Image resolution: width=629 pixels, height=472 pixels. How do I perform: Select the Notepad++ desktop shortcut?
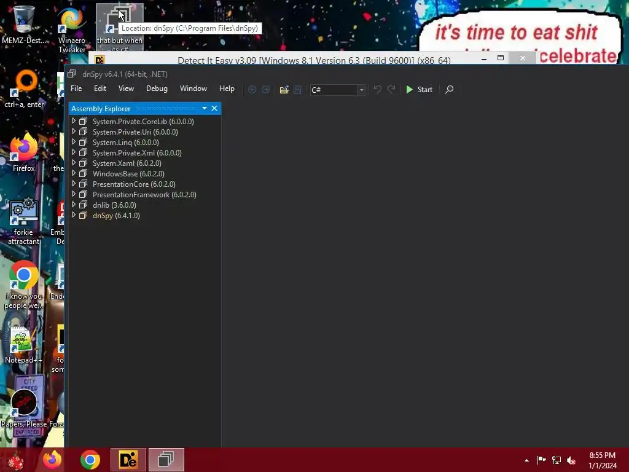click(24, 345)
